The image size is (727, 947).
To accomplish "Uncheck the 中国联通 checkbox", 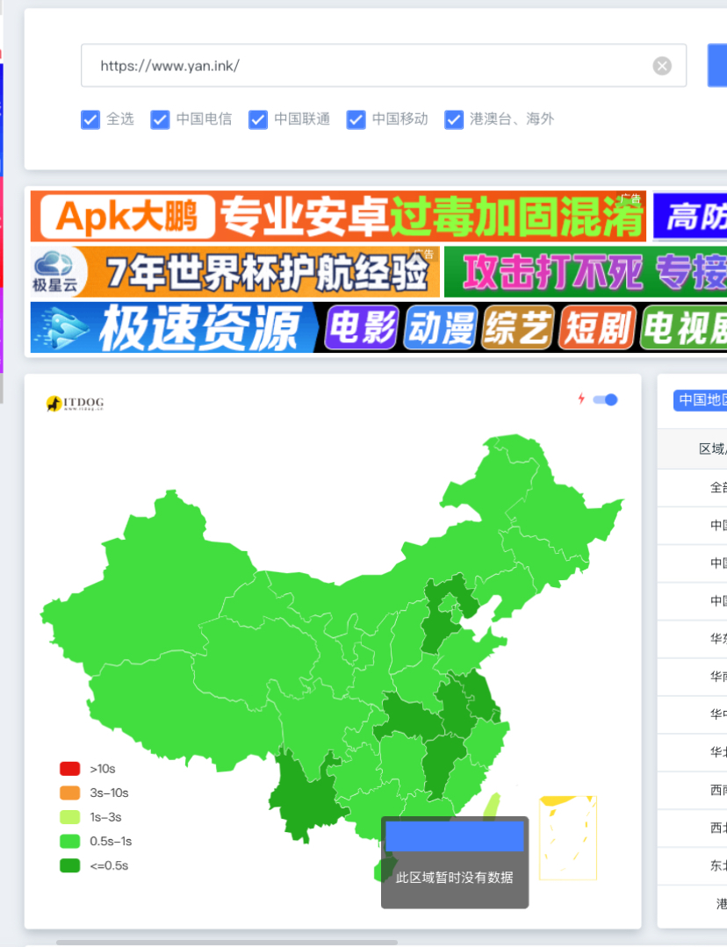I will pyautogui.click(x=257, y=119).
